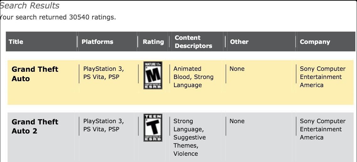The height and width of the screenshot is (162, 357).
Task: Click the Teen ESRB rating icon
Action: (153, 128)
